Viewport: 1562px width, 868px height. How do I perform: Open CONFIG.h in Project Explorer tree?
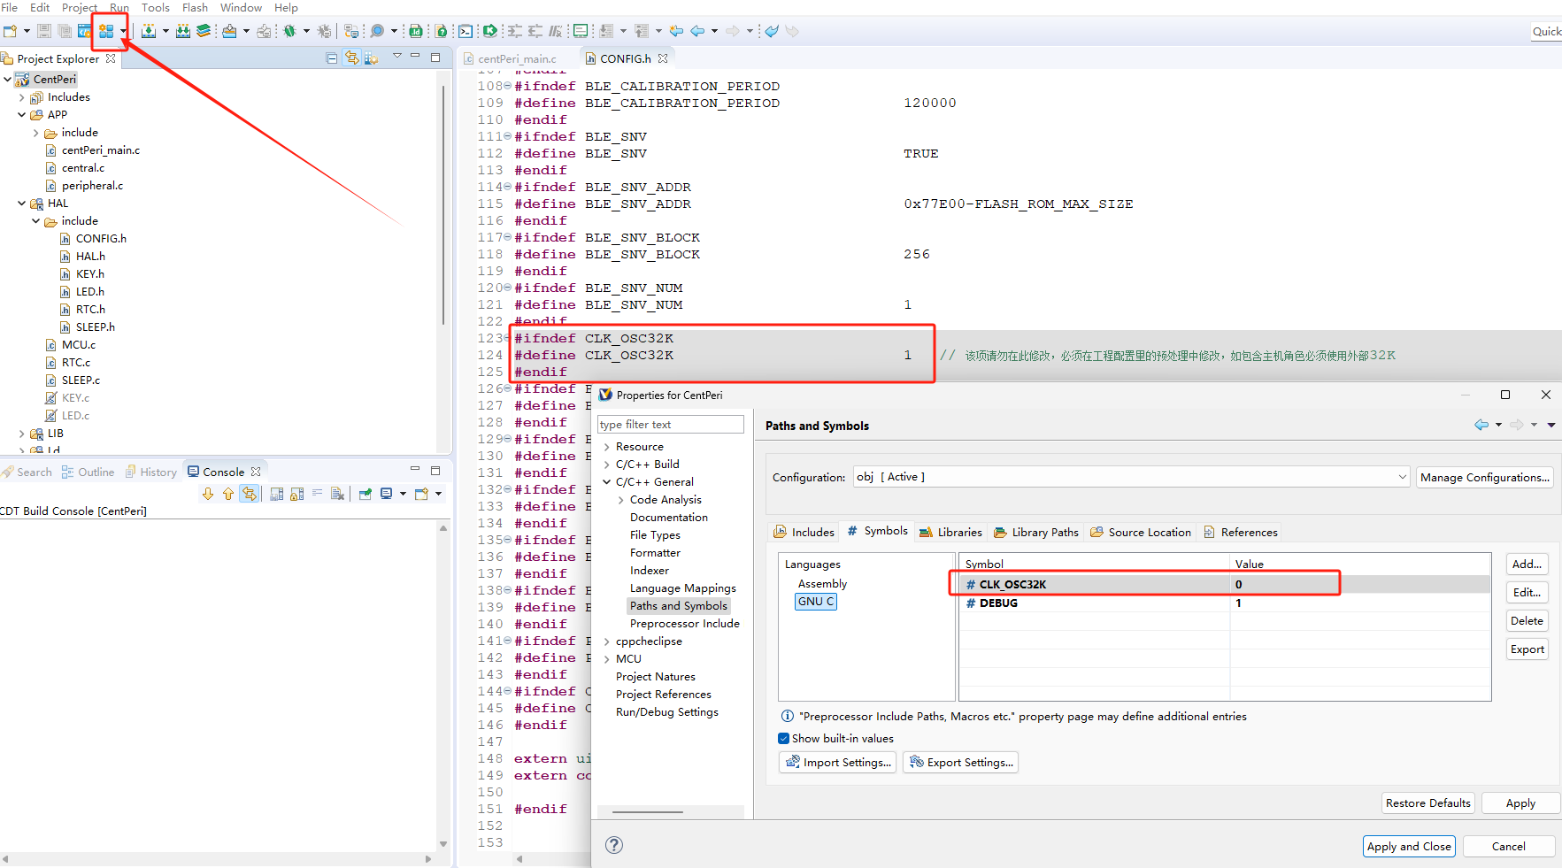101,239
